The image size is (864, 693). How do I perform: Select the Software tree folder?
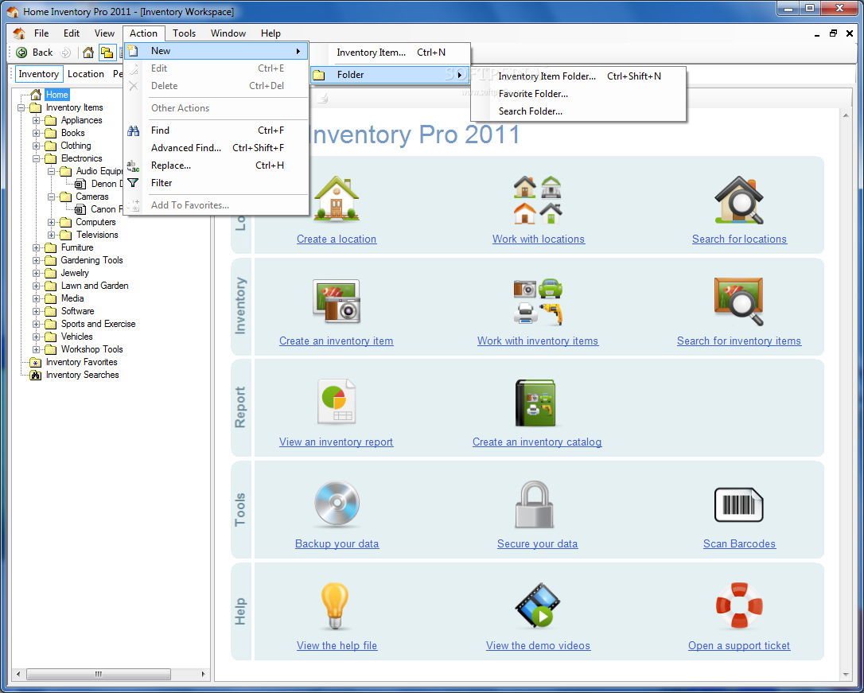(77, 311)
